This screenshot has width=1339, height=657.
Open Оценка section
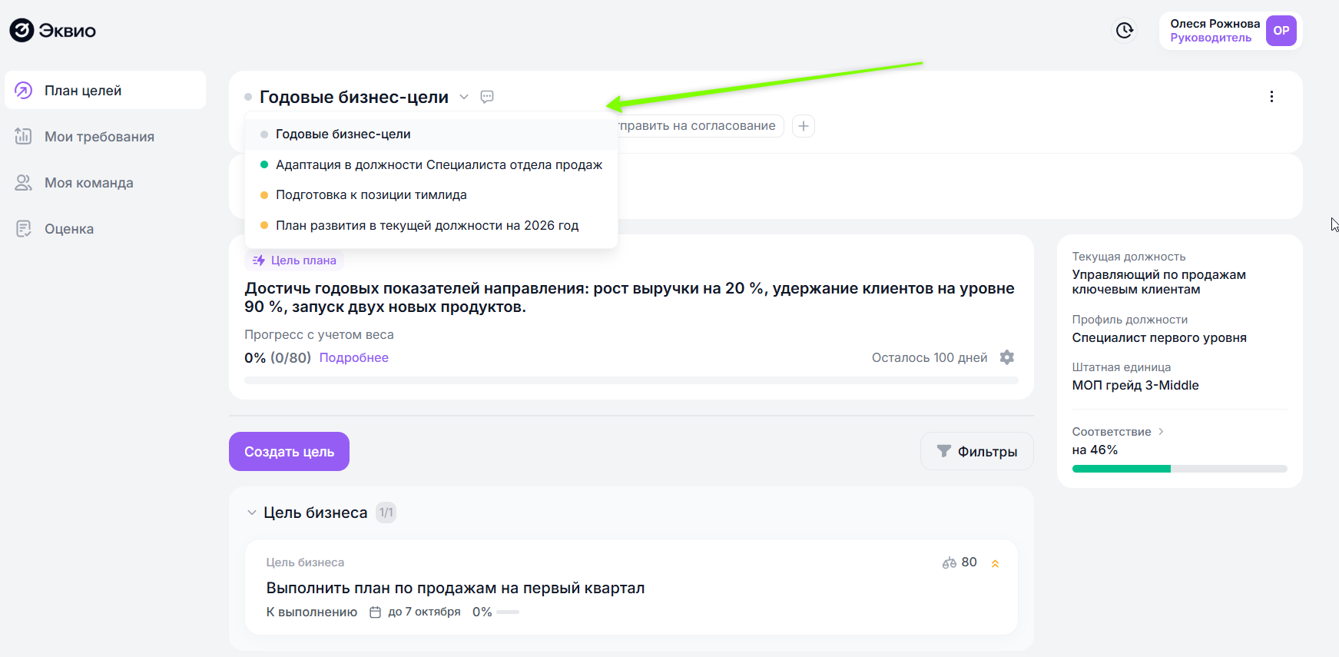coord(105,229)
